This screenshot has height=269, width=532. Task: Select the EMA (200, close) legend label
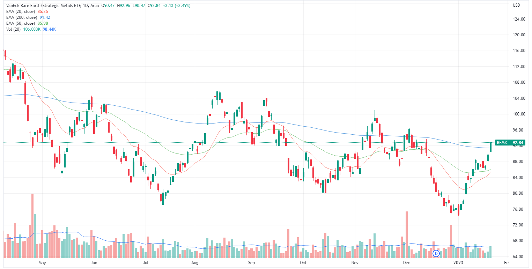click(22, 17)
